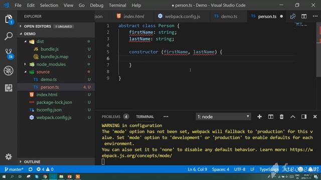Collapse the dist folder
The height and width of the screenshot is (180, 321).
point(26,41)
